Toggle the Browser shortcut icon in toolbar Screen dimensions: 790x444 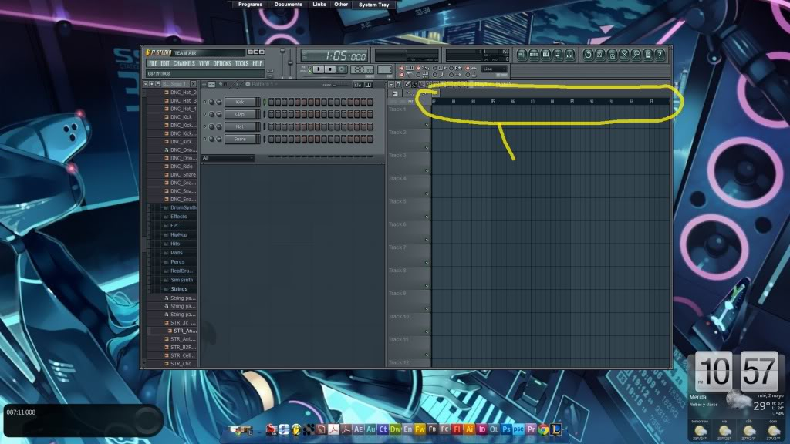[558, 55]
